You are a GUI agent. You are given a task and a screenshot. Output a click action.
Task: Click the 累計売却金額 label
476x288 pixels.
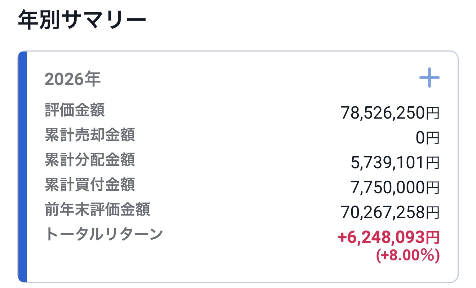point(90,135)
